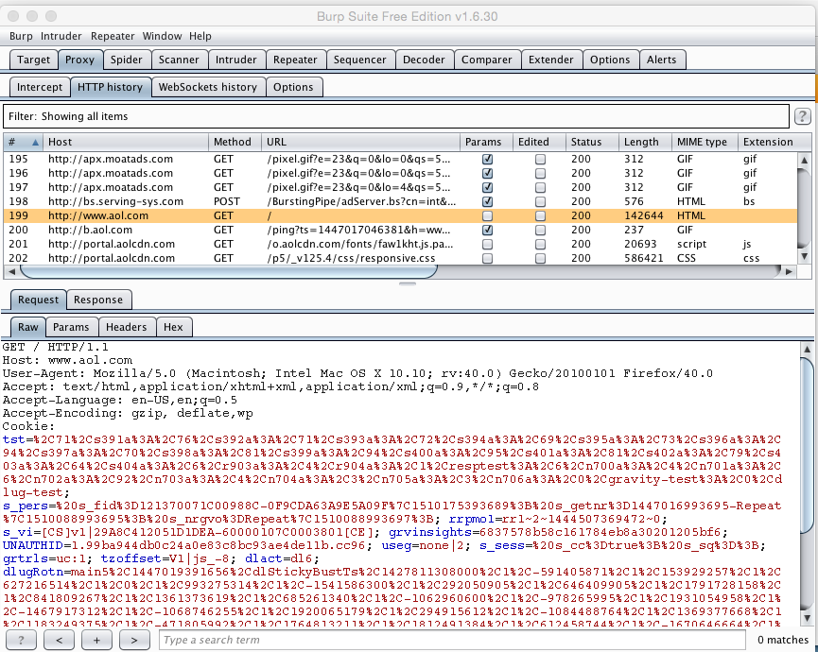818x652 pixels.
Task: Click the next match '>' button
Action: pos(133,640)
